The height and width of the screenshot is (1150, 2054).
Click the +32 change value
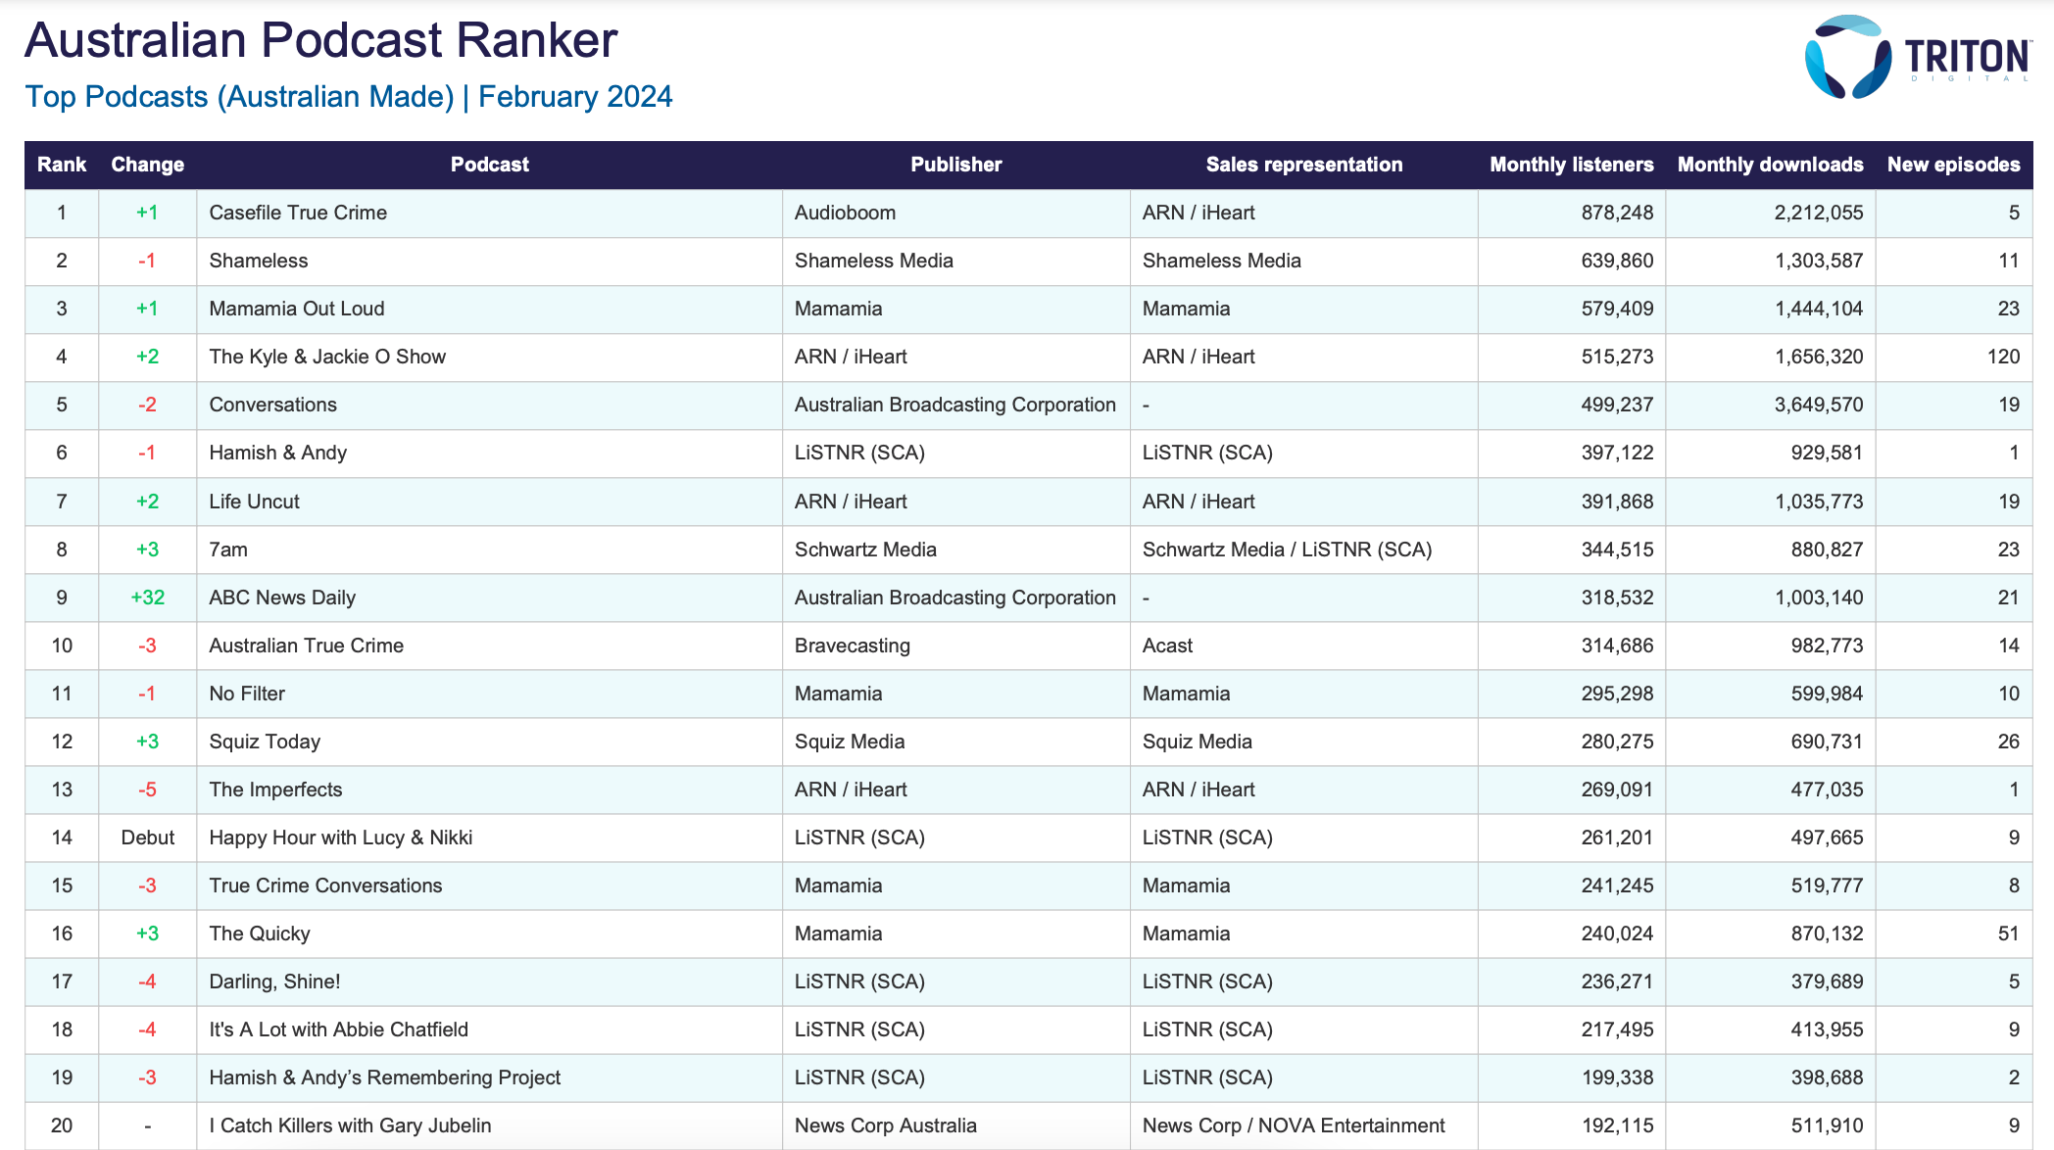(148, 598)
